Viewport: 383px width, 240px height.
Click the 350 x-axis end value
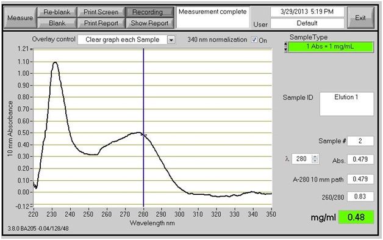(271, 214)
